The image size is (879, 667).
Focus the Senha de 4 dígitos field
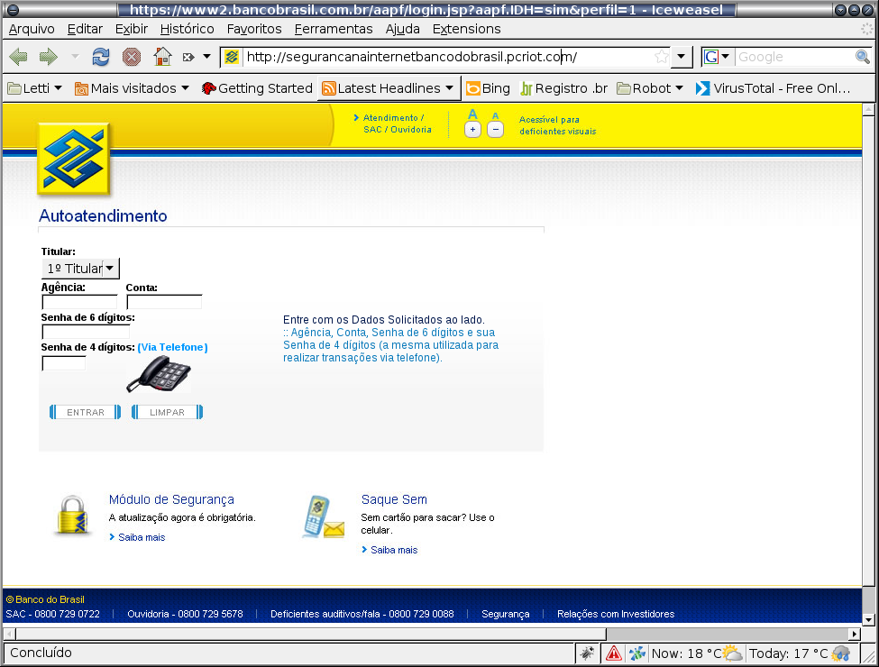tap(64, 363)
